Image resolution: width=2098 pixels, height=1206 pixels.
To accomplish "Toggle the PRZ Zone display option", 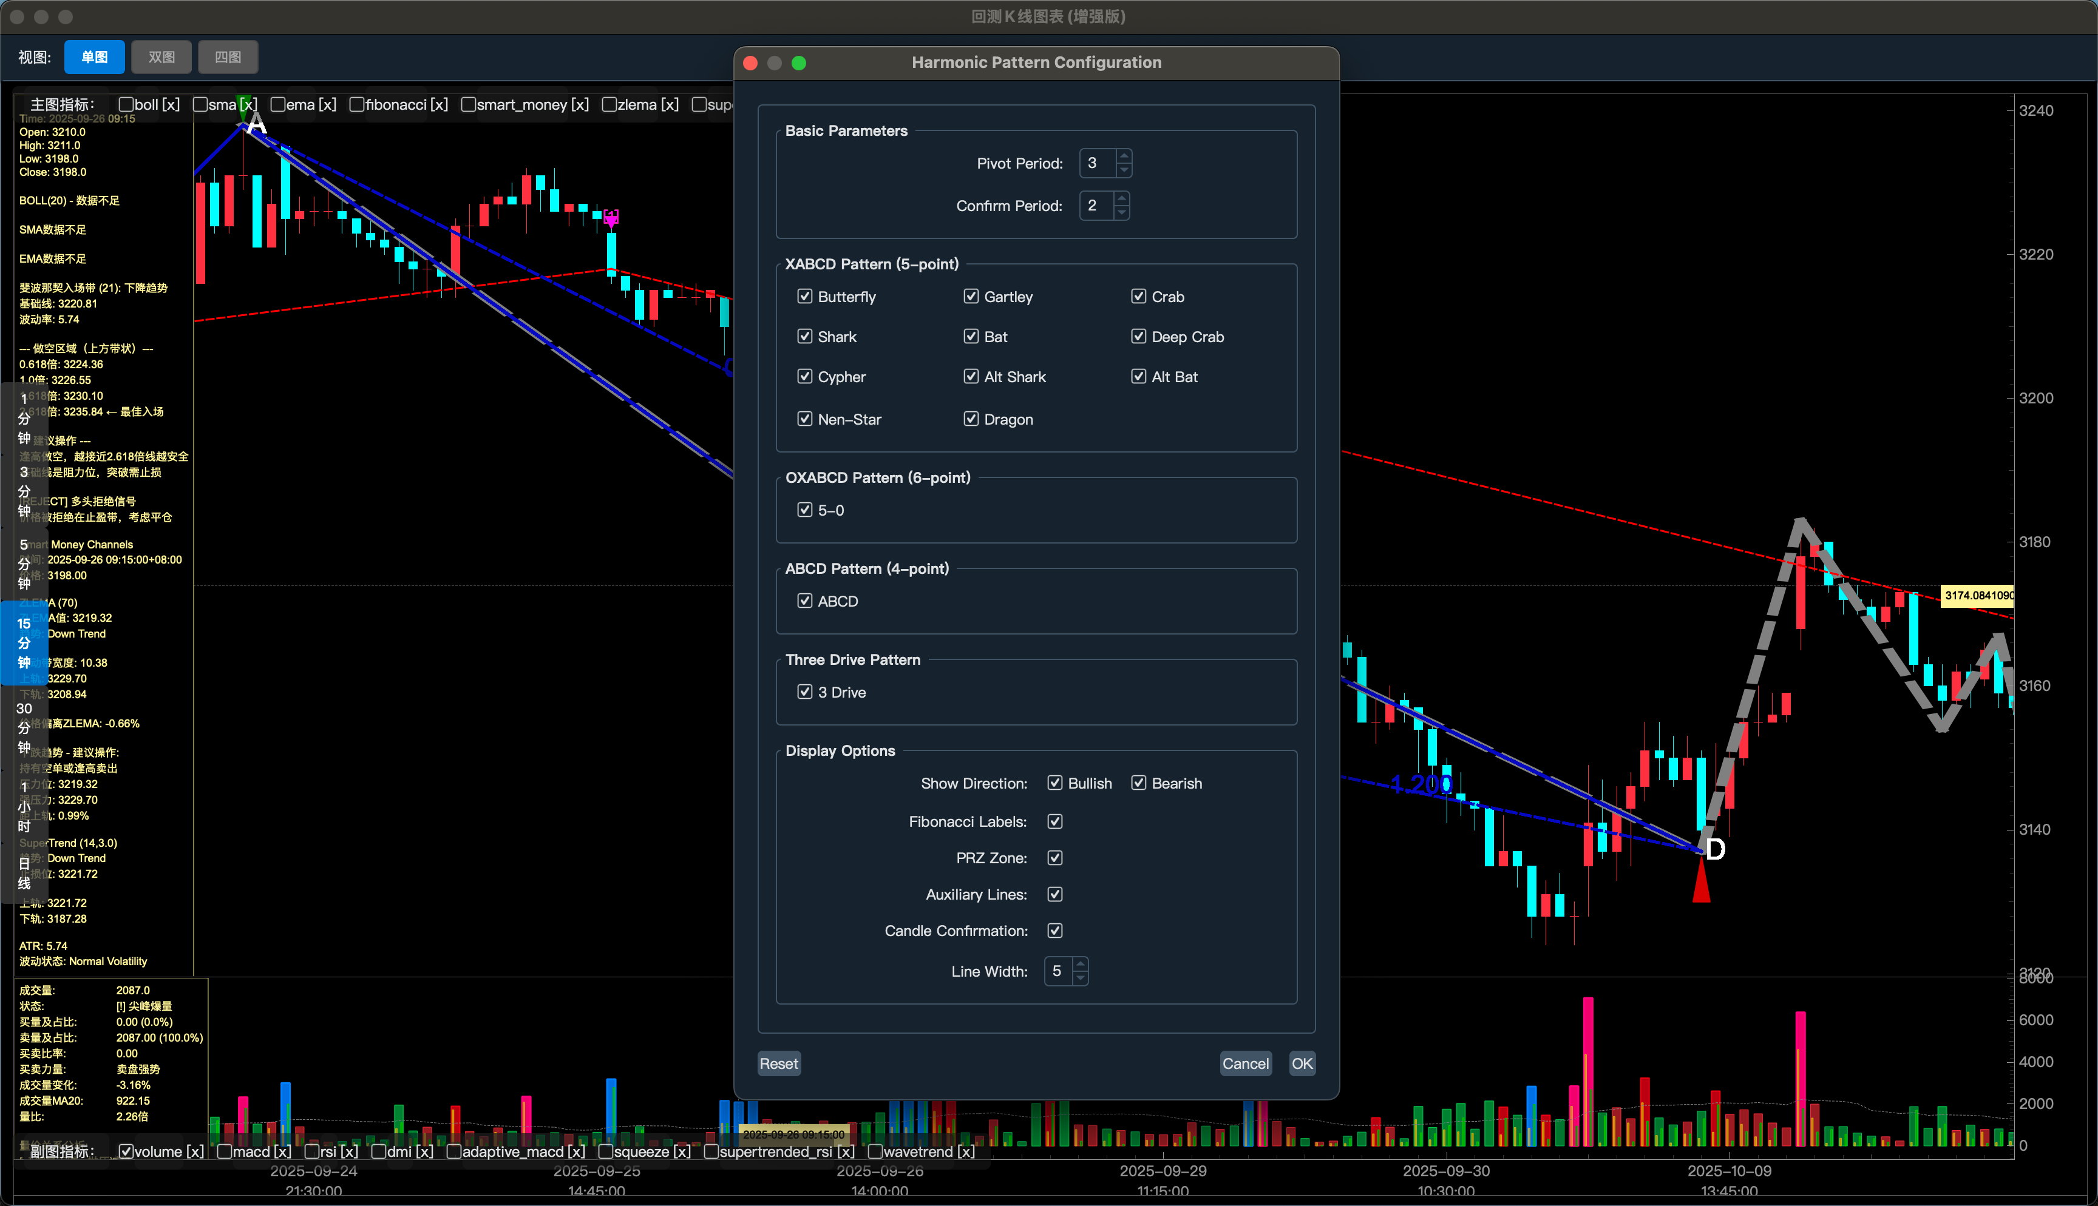I will 1055,858.
